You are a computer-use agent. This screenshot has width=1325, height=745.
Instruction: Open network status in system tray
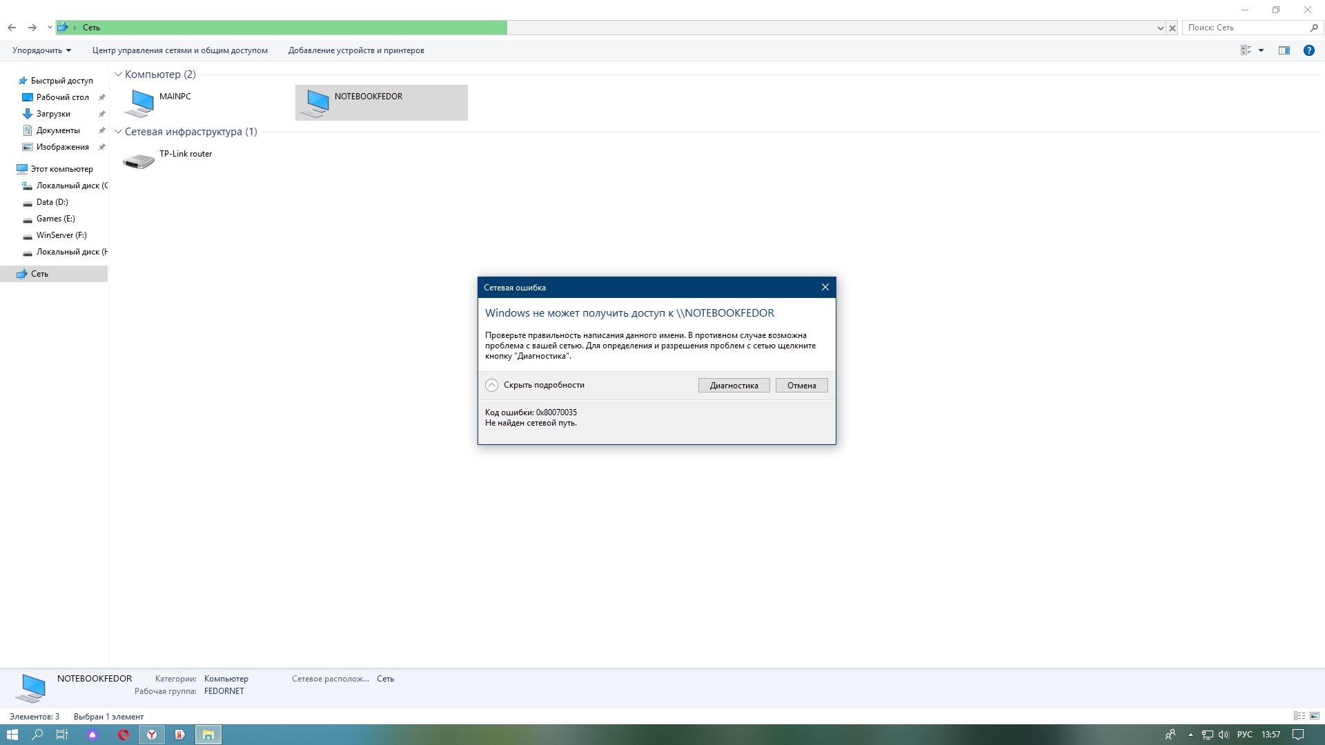click(1208, 735)
